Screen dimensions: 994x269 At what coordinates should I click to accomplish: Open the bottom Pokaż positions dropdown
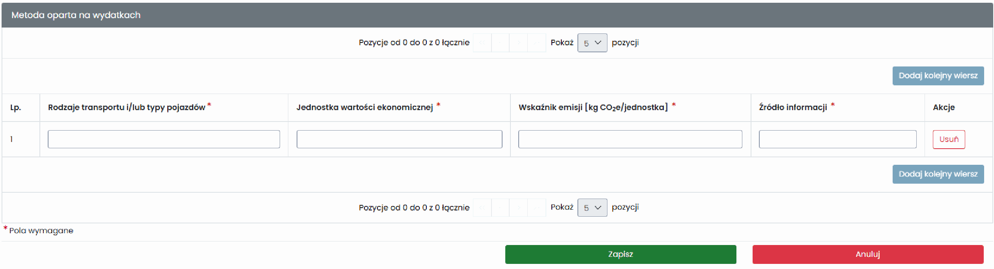[592, 208]
